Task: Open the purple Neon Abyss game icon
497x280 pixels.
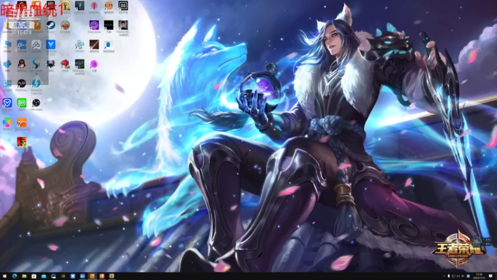Action: point(94,26)
